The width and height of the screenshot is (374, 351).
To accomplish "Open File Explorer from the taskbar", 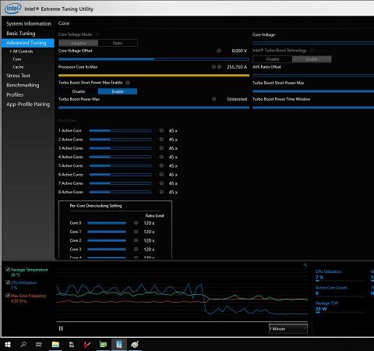I will click(55, 345).
